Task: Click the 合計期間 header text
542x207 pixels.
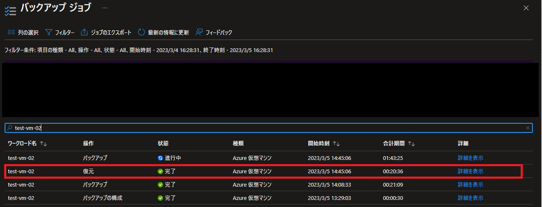Action: coord(394,143)
